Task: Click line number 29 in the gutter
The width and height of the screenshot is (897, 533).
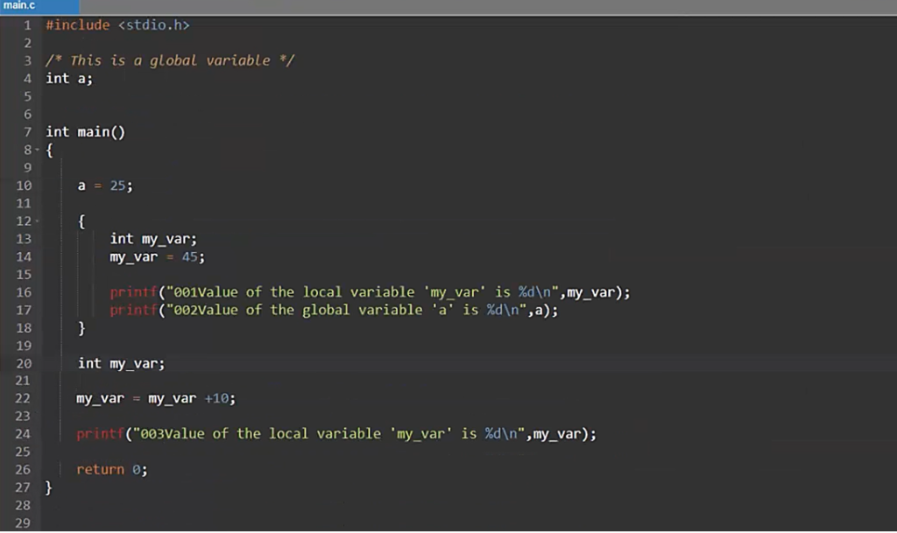Action: point(24,522)
